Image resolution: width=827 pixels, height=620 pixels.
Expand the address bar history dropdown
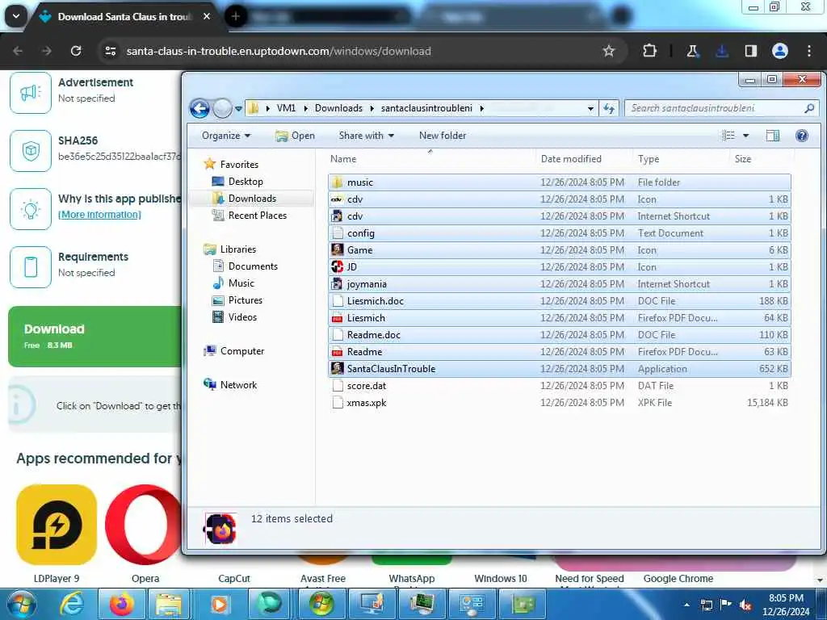click(x=590, y=109)
